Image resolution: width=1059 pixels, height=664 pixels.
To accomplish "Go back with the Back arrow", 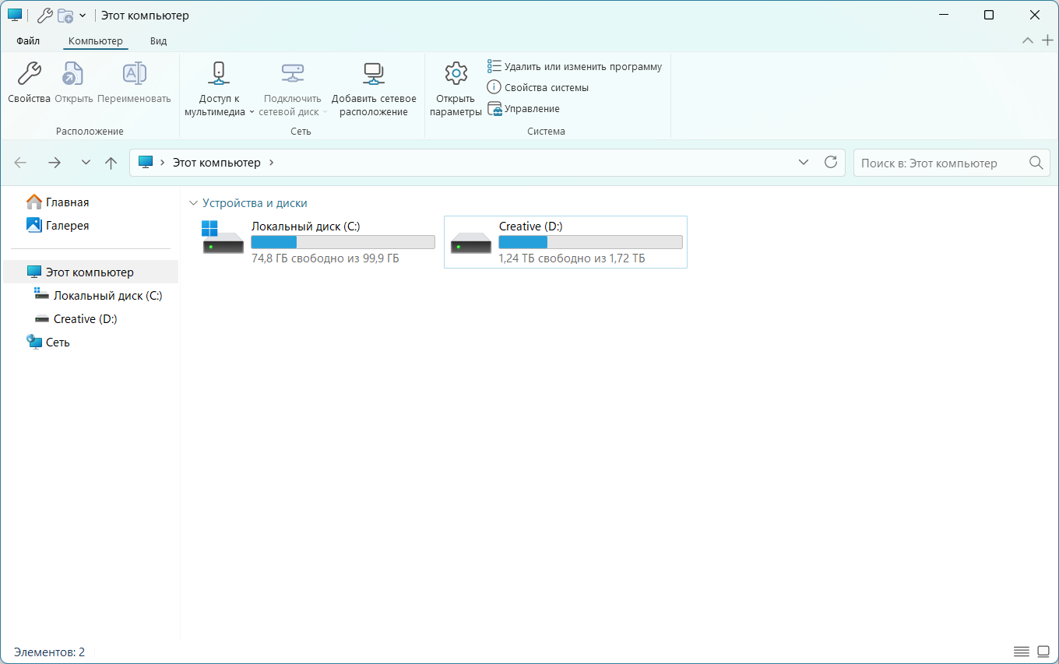I will [x=20, y=163].
